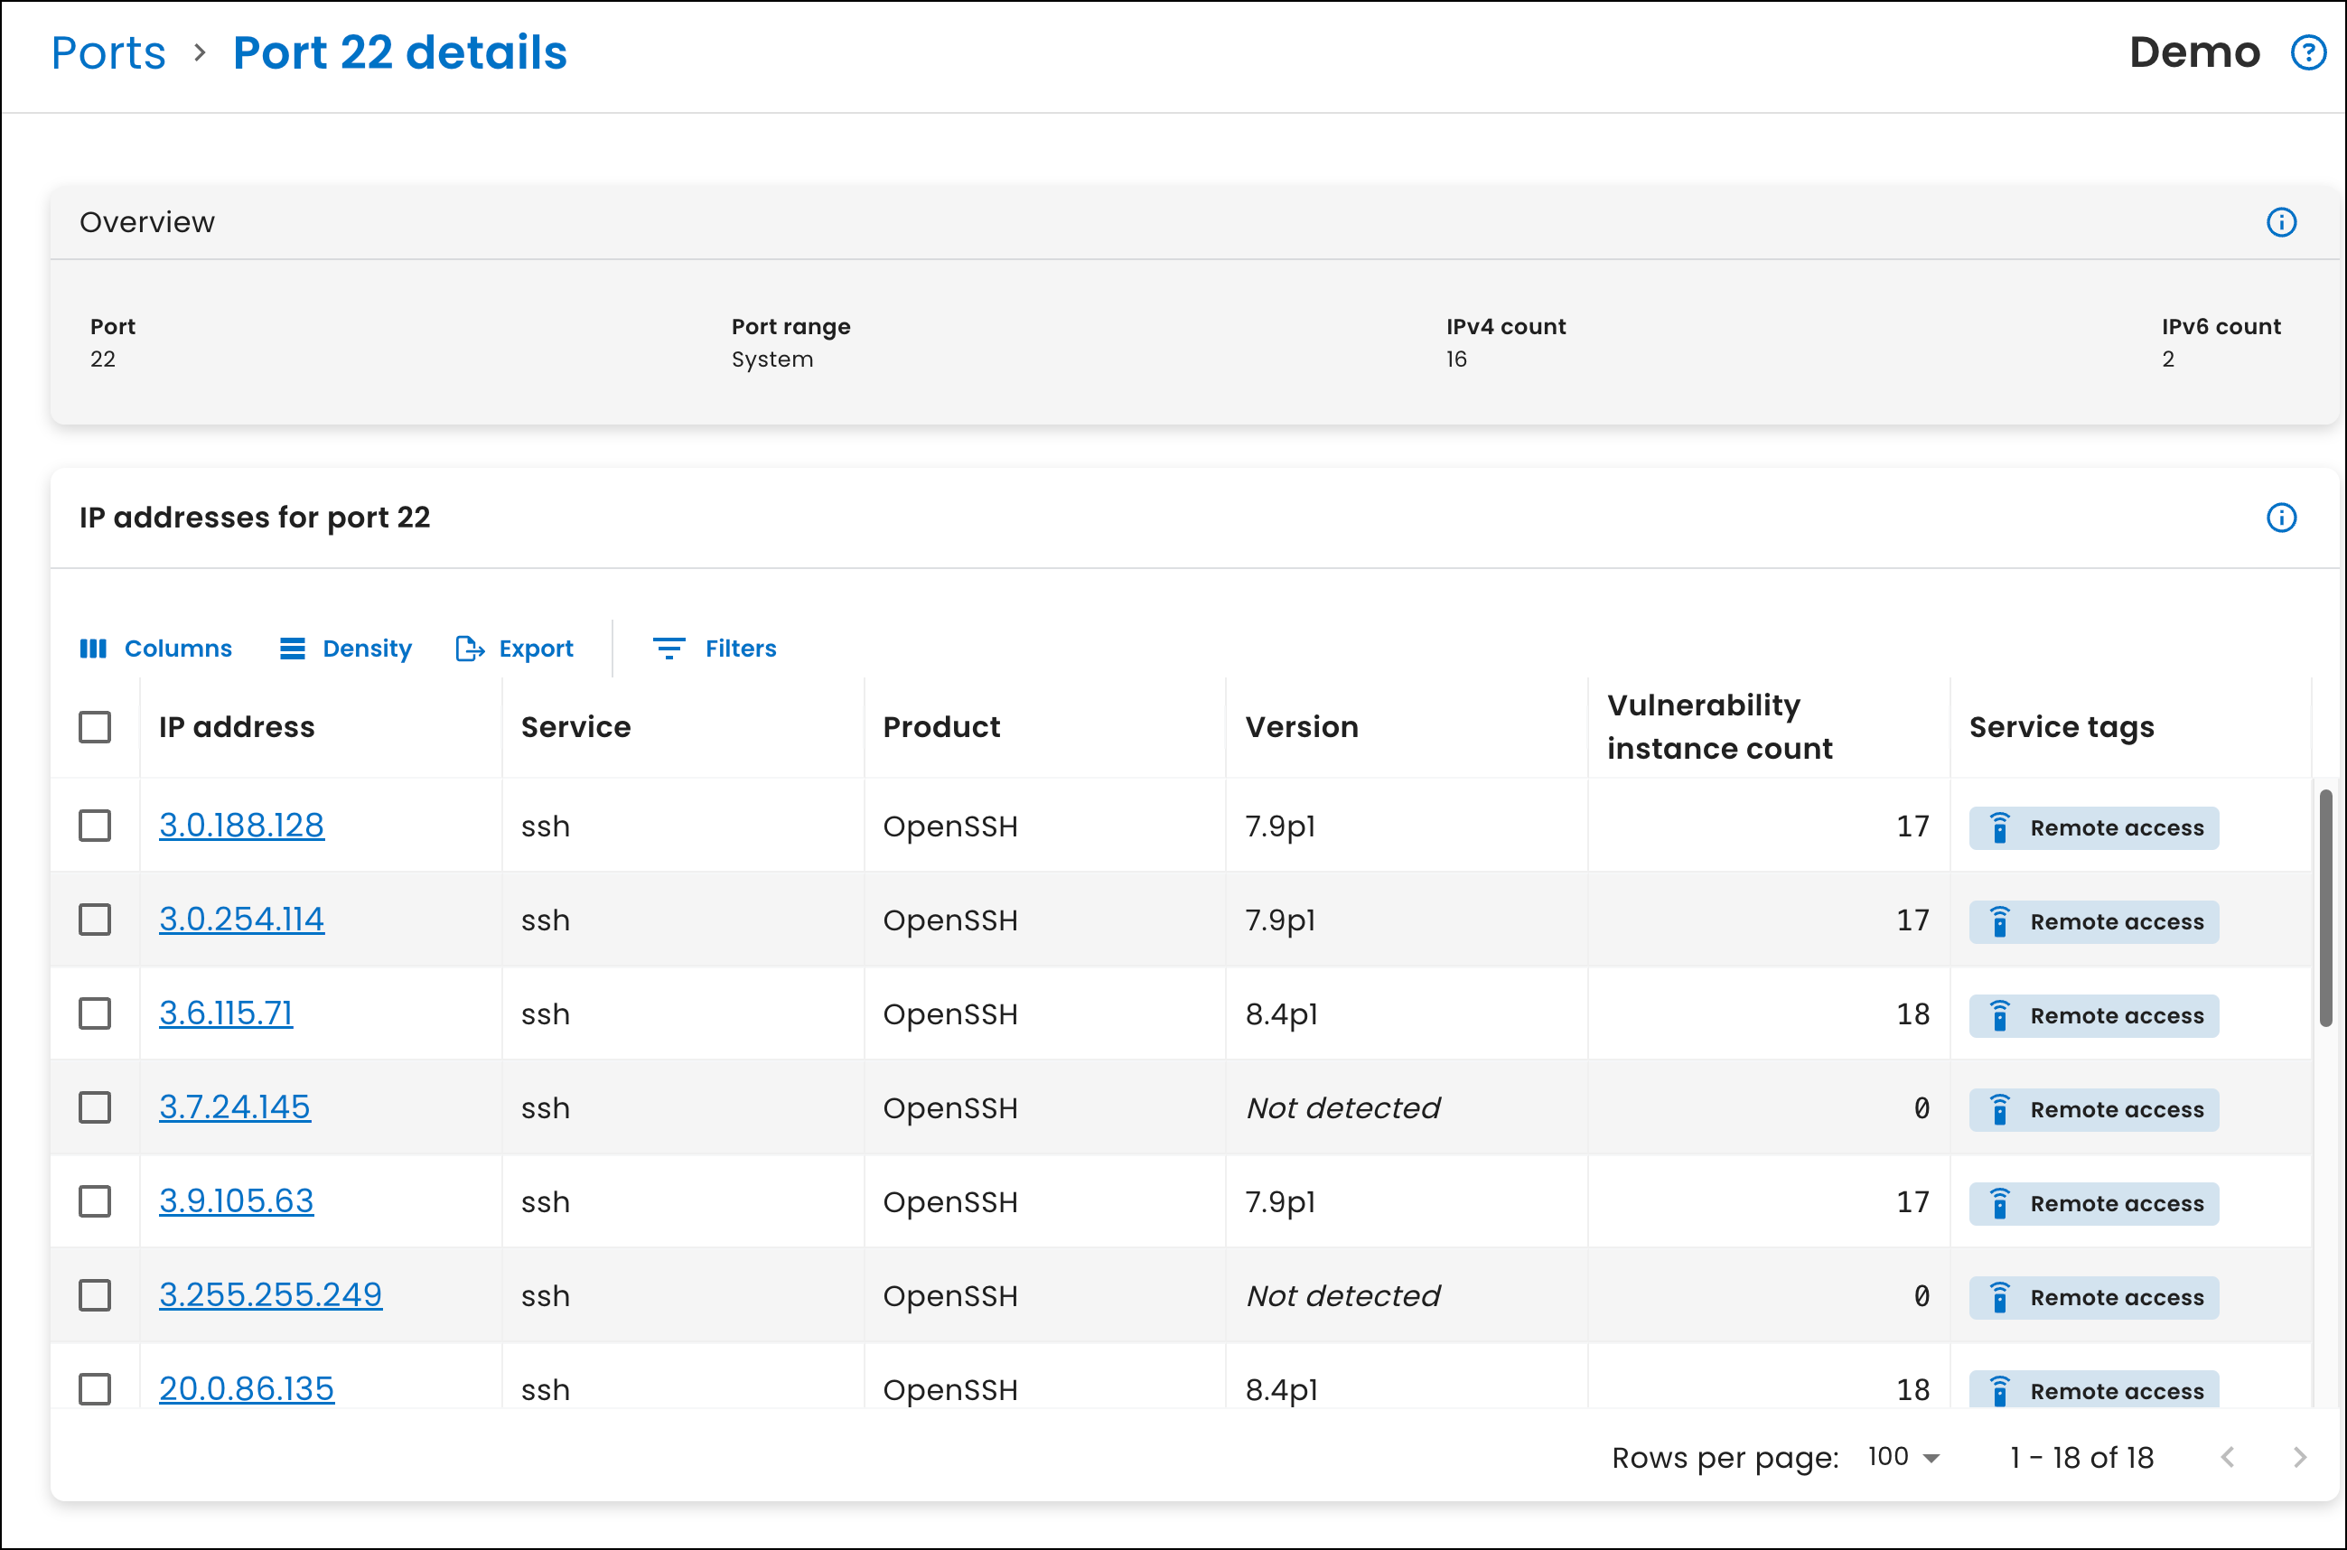Click the 1 - 18 of 18 pagination text
The image size is (2347, 1550).
point(2081,1457)
